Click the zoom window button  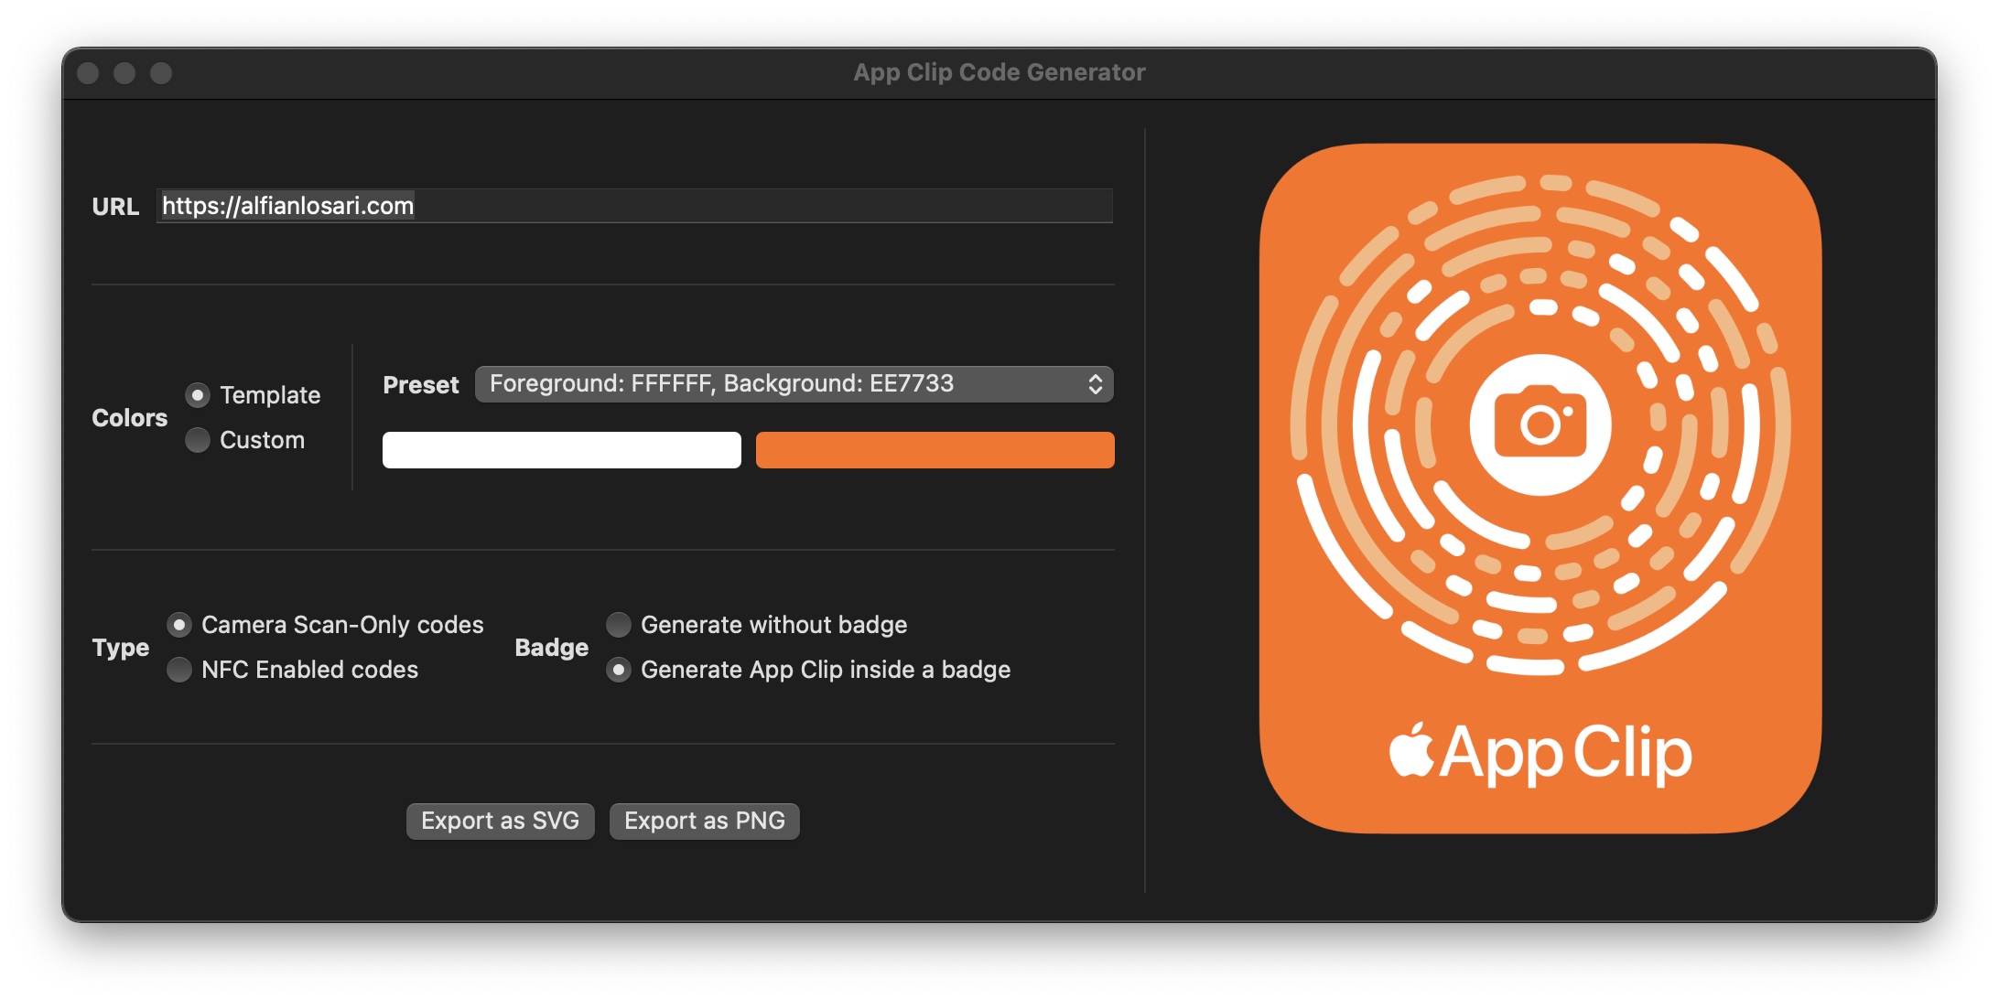161,73
